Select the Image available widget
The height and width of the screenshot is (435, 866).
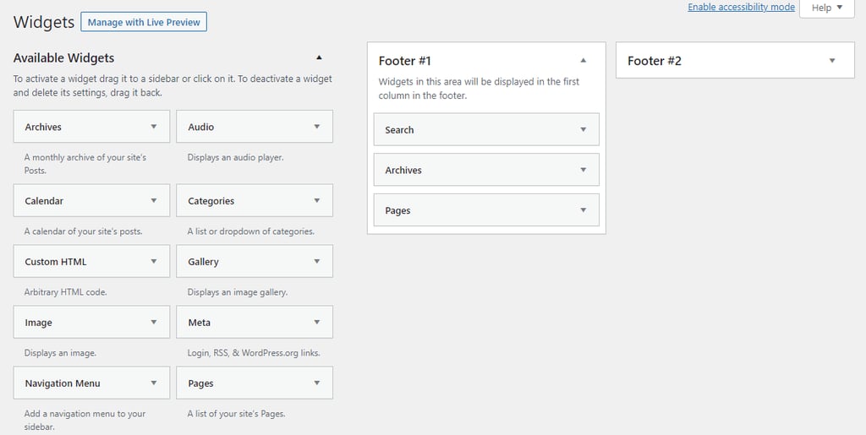[x=91, y=322]
